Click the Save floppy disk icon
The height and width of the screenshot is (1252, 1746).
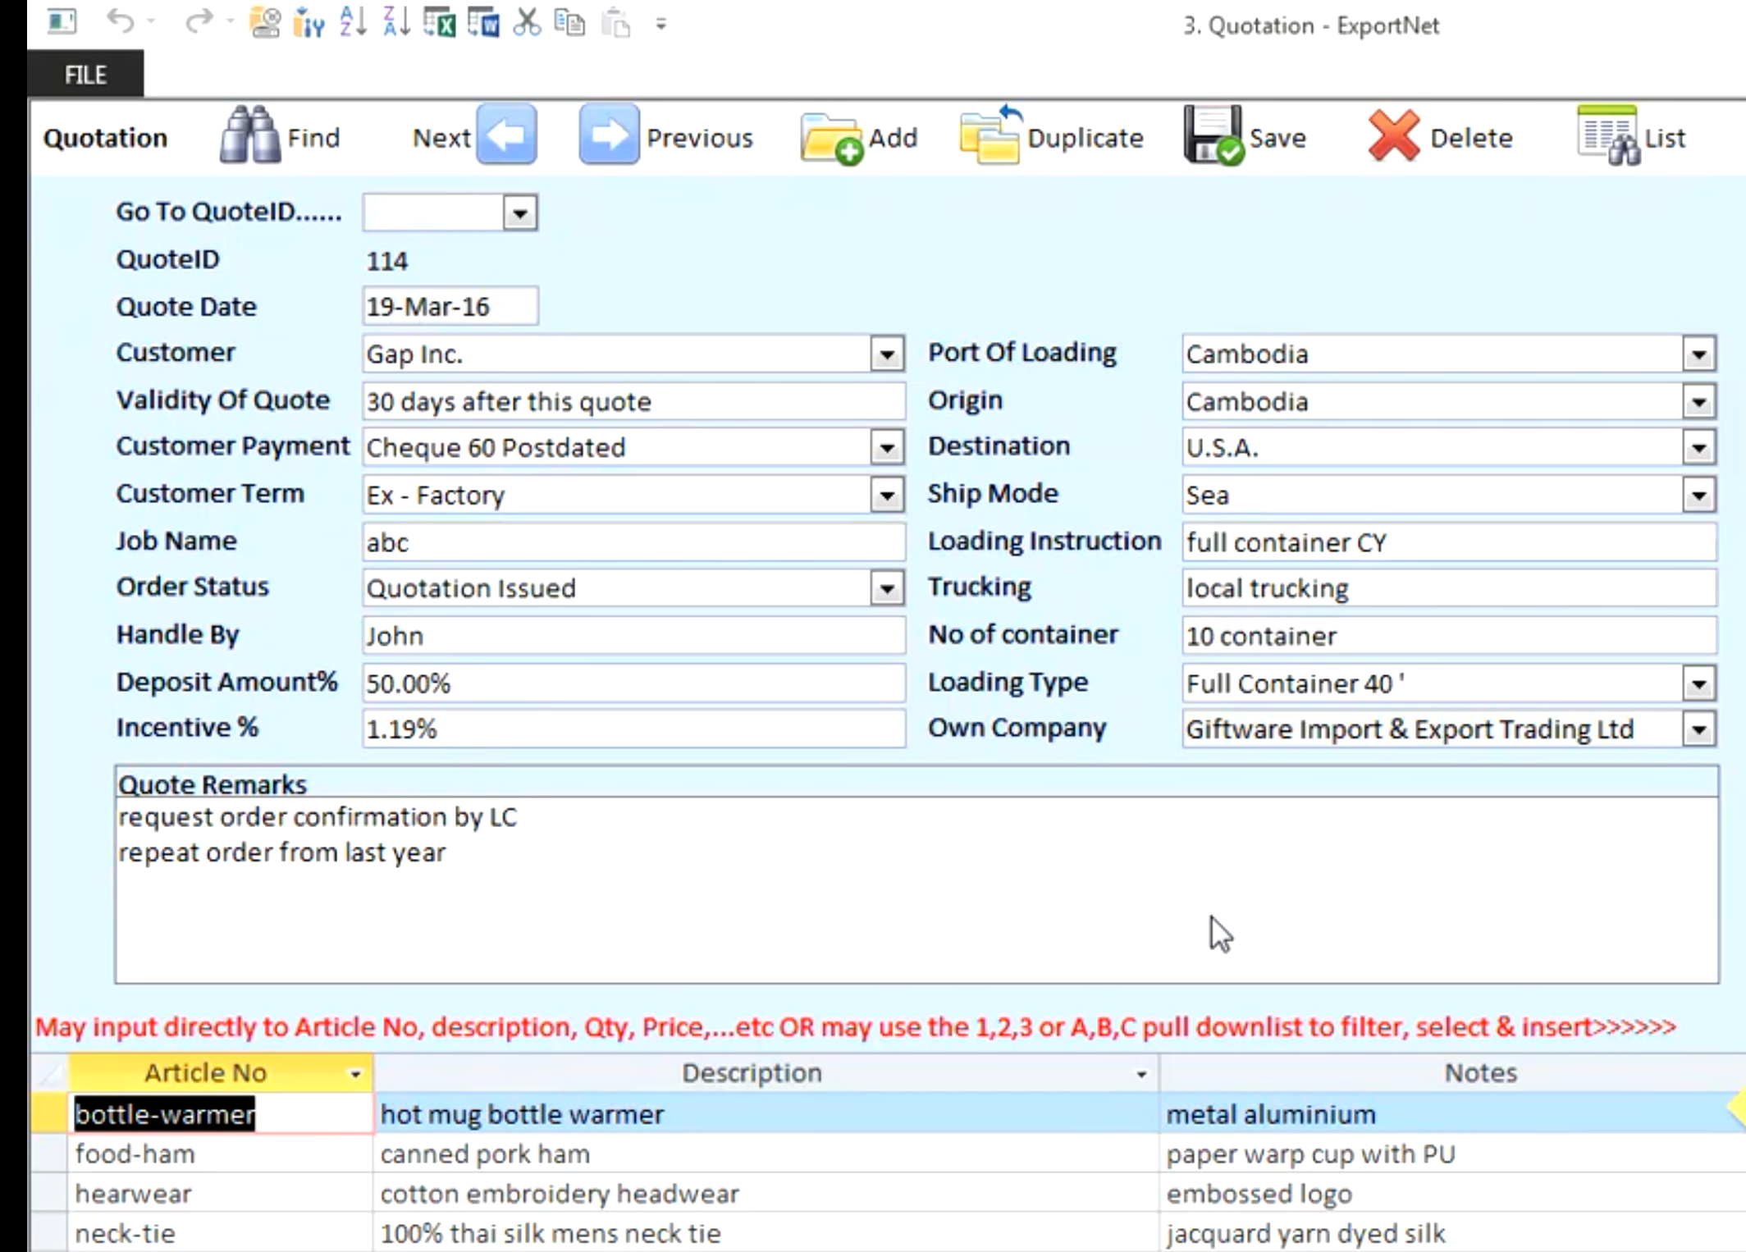1214,135
